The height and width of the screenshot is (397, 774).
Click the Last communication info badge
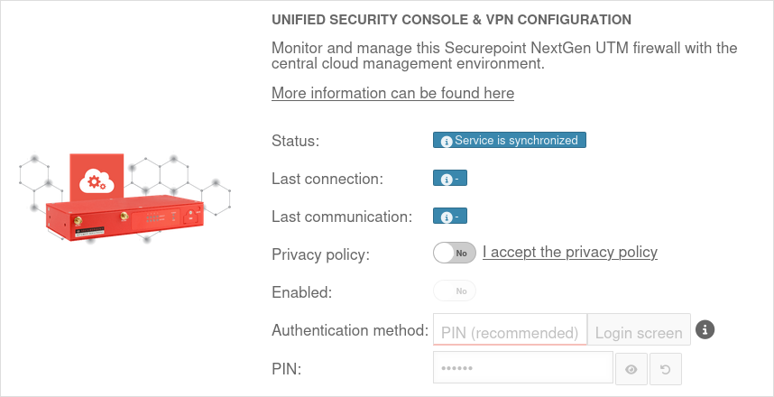coord(450,217)
